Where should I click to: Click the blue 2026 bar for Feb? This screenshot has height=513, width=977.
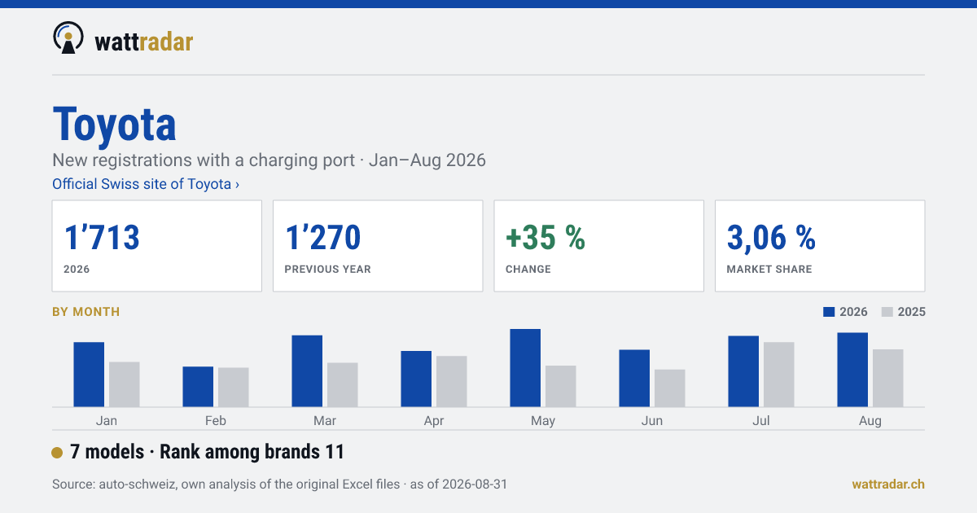coord(198,387)
